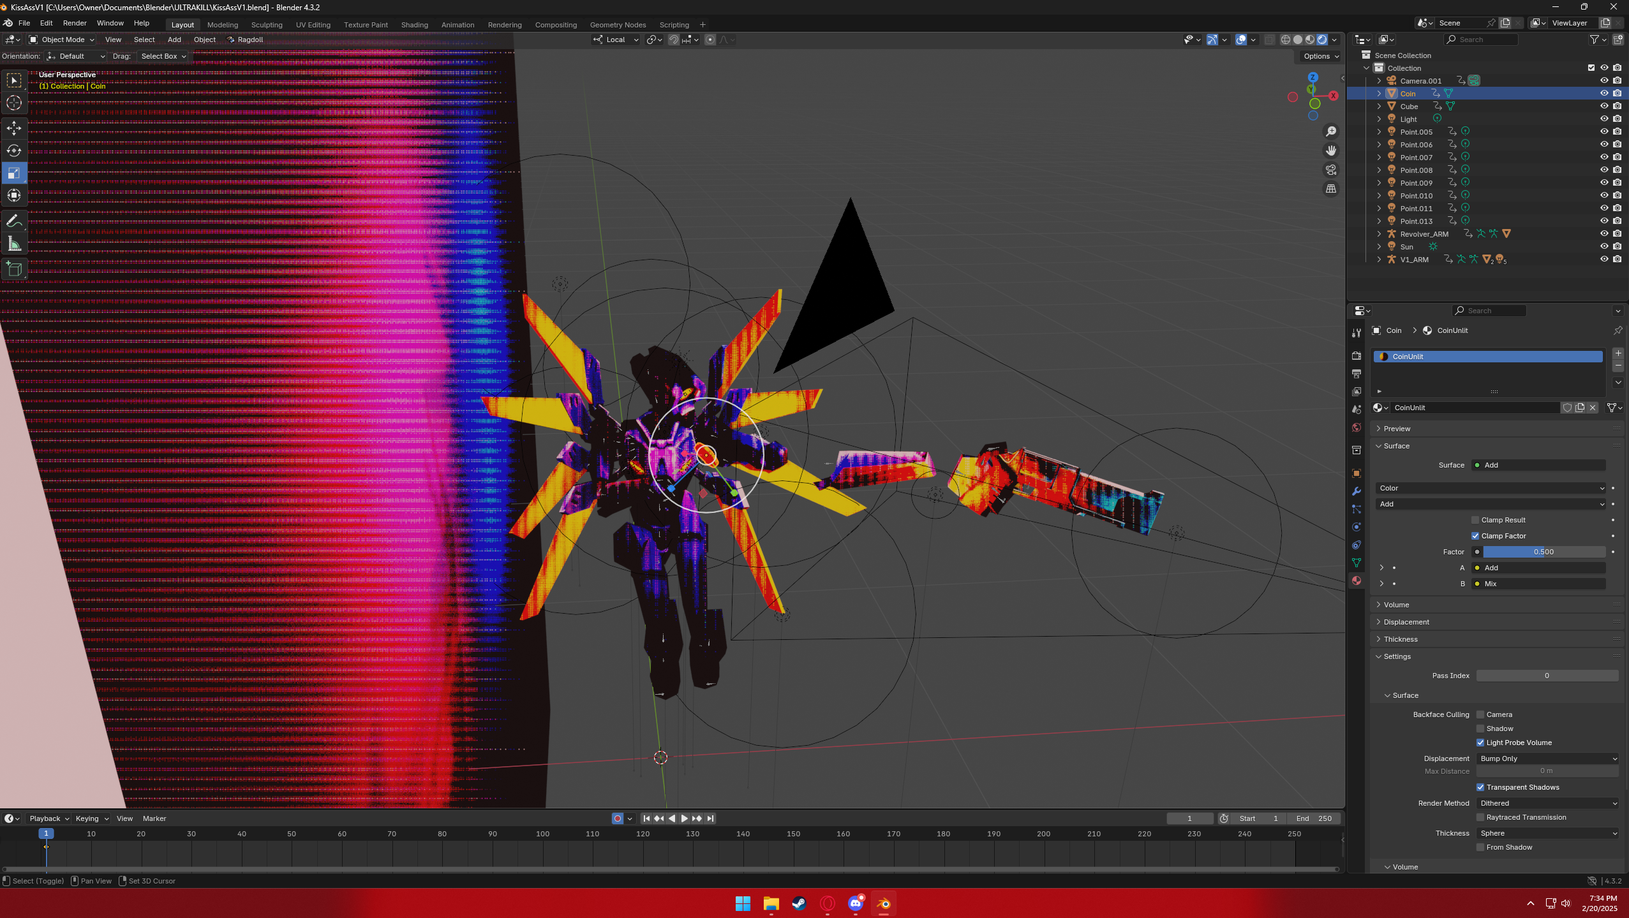Image resolution: width=1629 pixels, height=918 pixels.
Task: Open the Drag Select Box dropdown
Action: coord(163,56)
